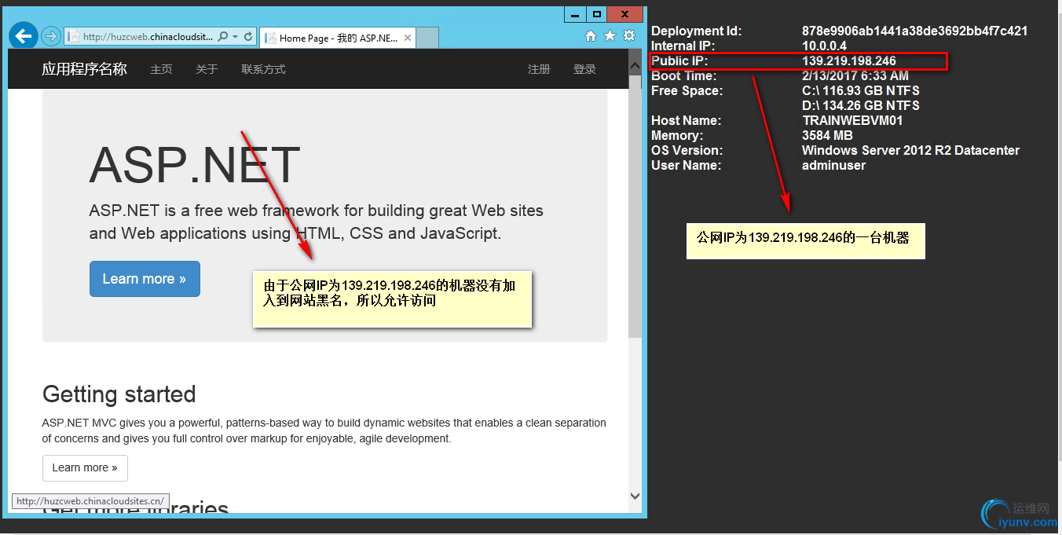
Task: Open the 联系方式 navigation item
Action: [263, 69]
